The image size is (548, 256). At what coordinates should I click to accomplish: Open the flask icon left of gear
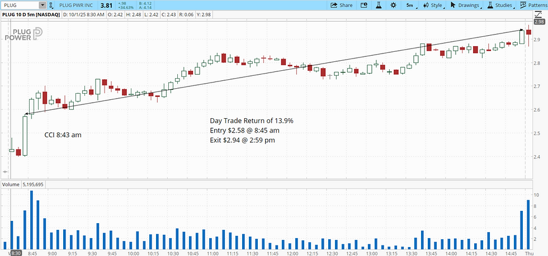(379, 5)
